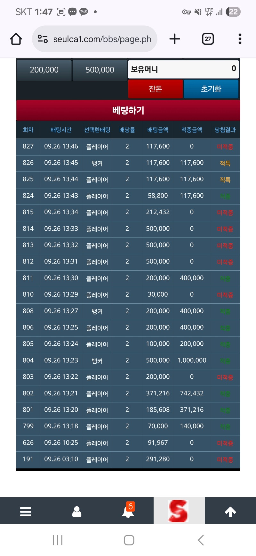The image size is (256, 556).
Task: Tap the battery indicator showing 22
Action: tap(233, 12)
